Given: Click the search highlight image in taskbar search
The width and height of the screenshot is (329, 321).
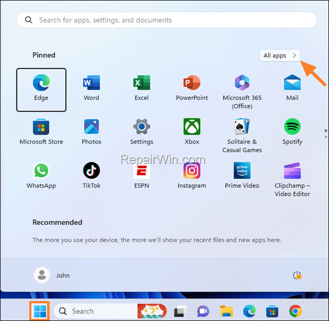Looking at the screenshot, I should 152,311.
